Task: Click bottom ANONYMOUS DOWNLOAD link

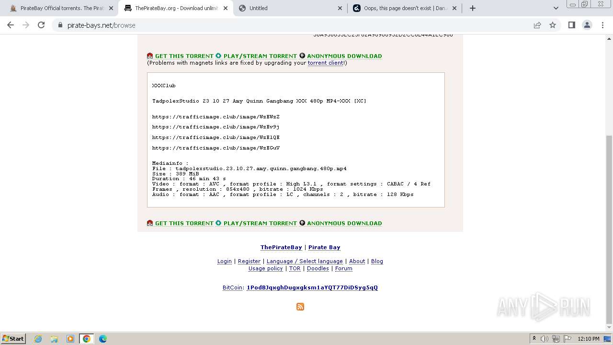Action: tap(344, 223)
